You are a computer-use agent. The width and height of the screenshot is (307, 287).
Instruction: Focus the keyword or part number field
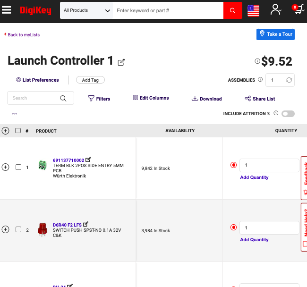(x=168, y=10)
